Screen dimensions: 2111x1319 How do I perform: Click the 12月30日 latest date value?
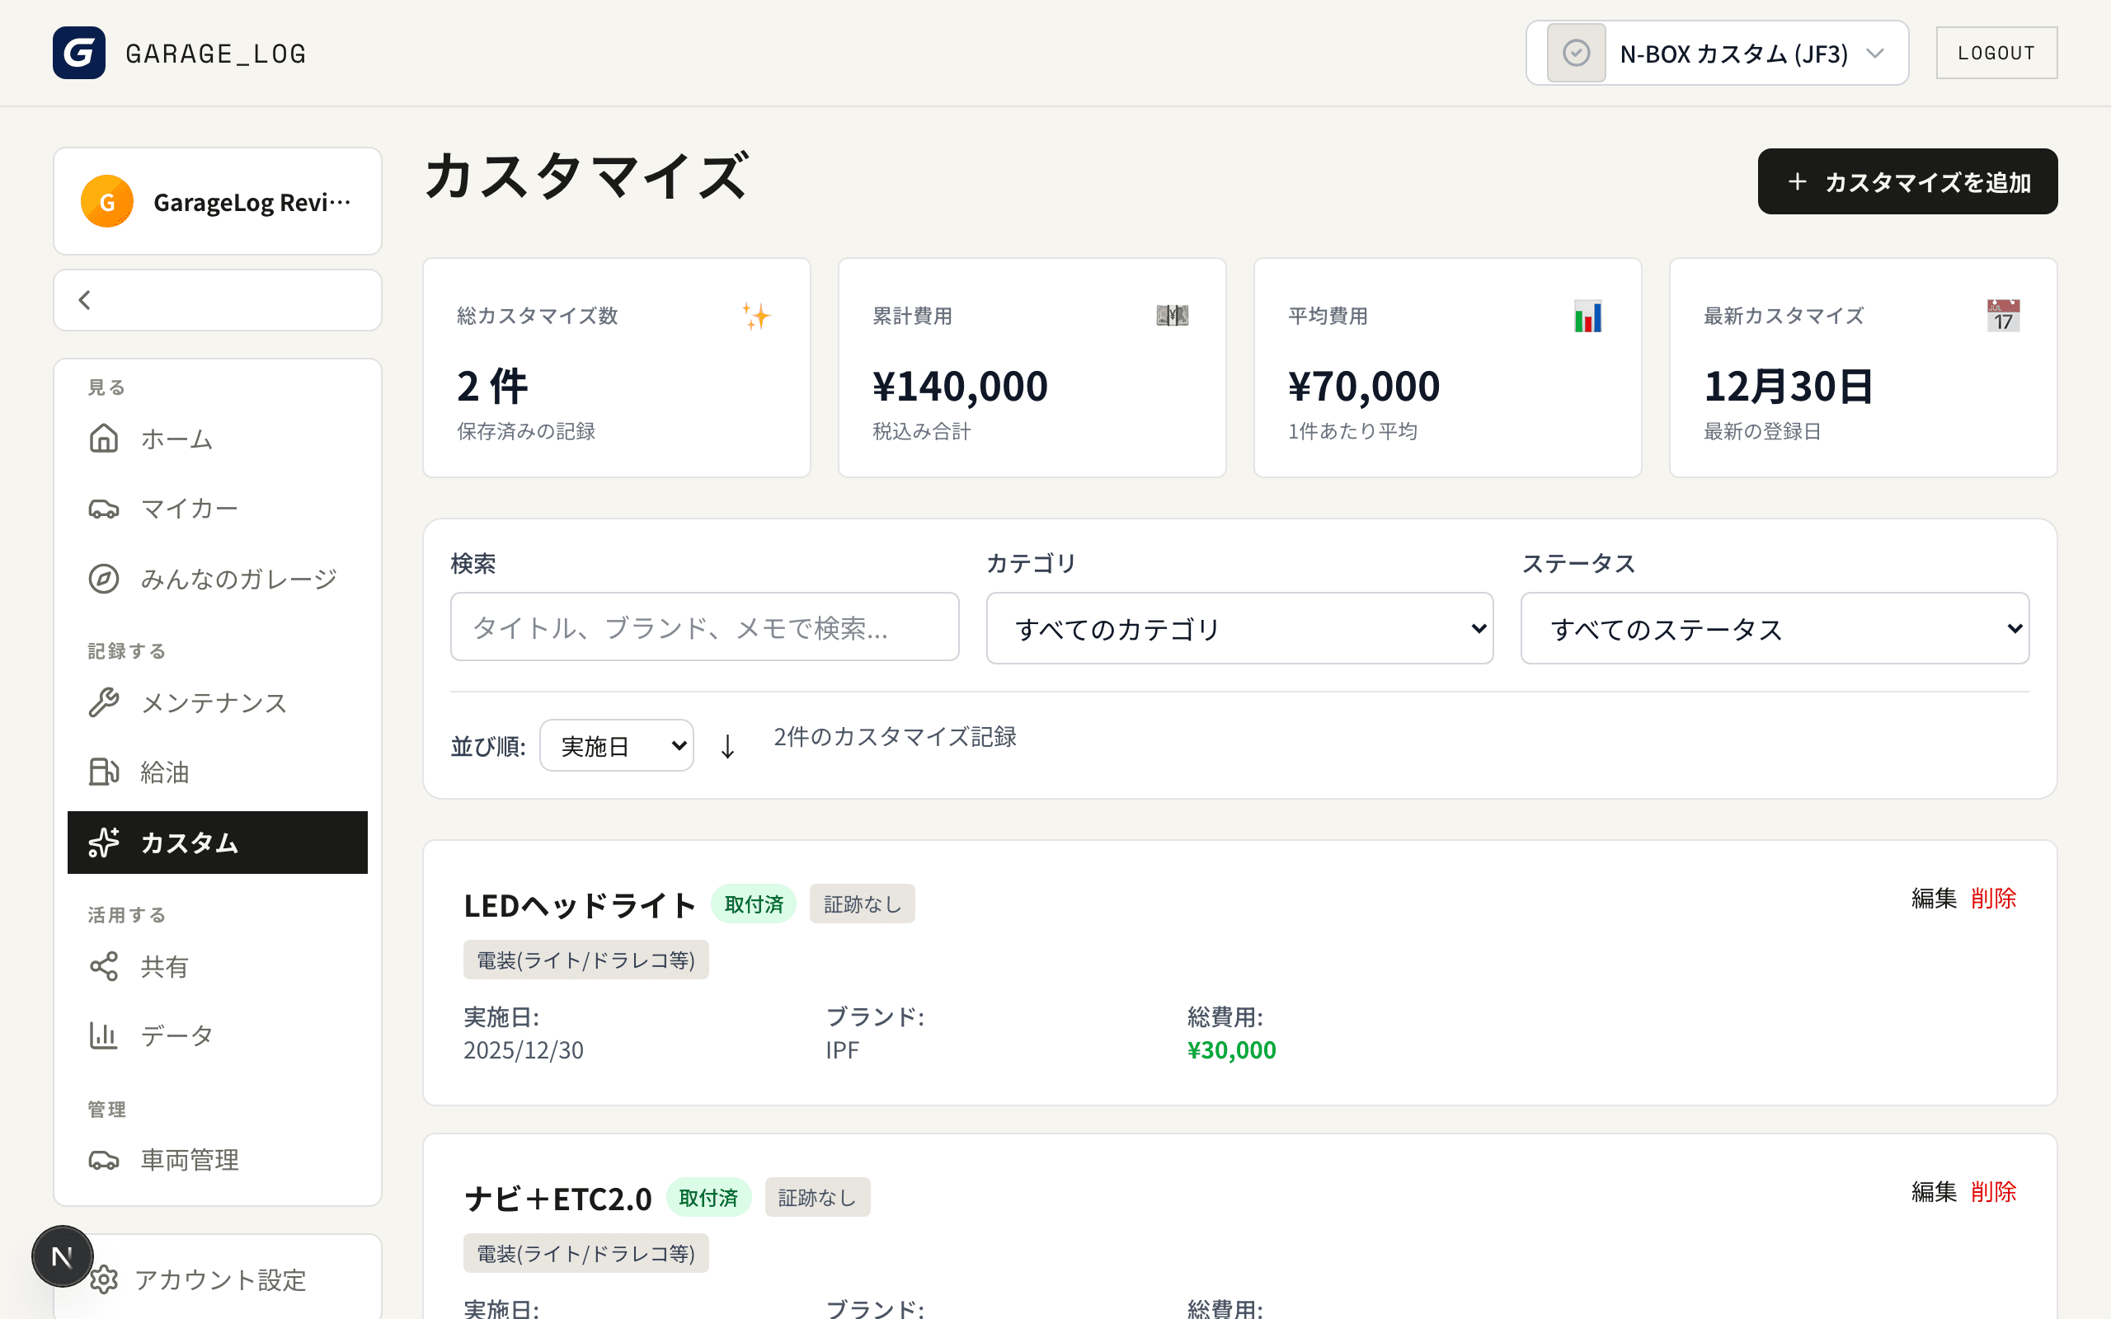pos(1789,386)
